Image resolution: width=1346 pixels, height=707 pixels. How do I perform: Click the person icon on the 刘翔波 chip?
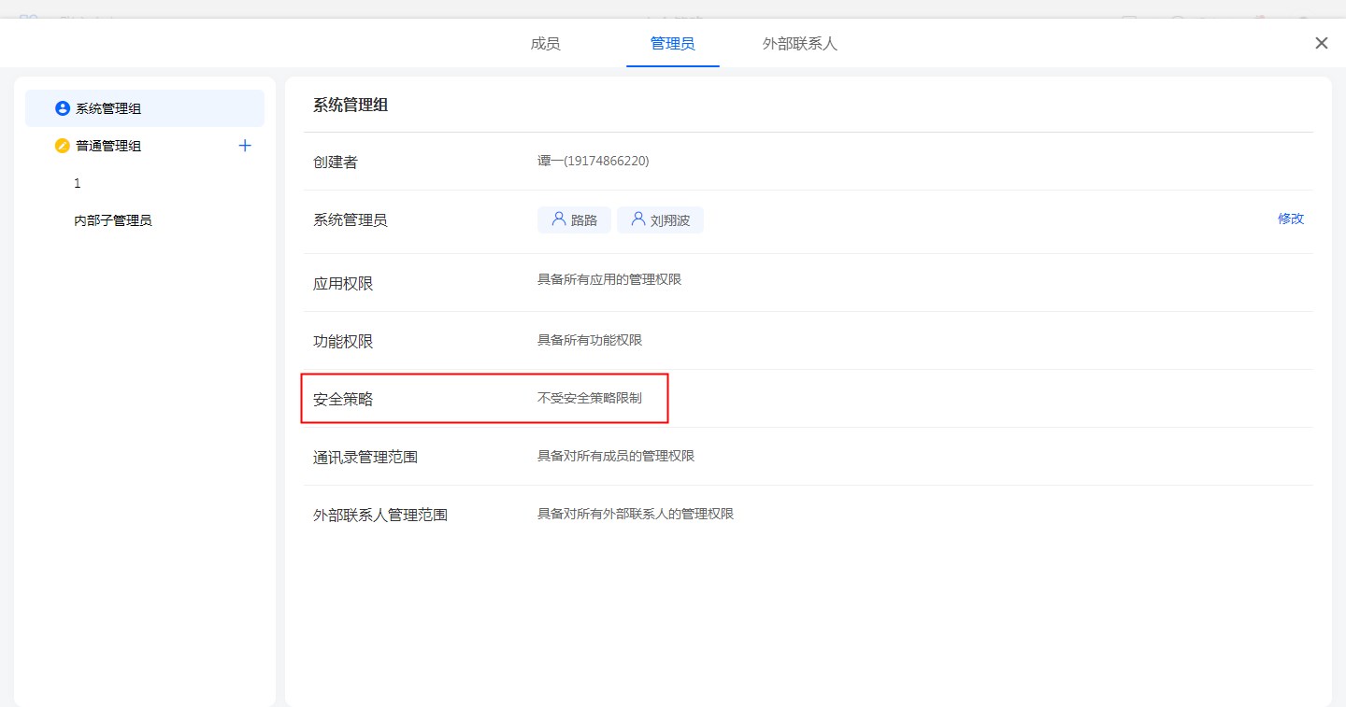click(x=638, y=219)
